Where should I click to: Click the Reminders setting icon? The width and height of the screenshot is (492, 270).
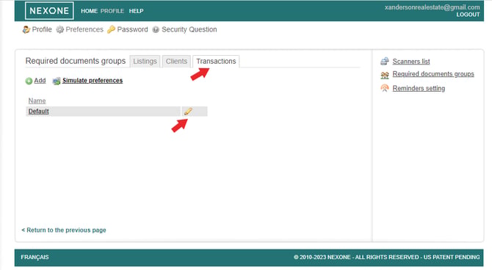[385, 88]
